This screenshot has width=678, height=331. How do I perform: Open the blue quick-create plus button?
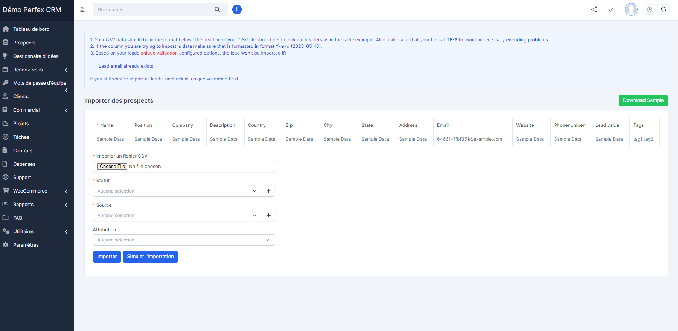237,9
